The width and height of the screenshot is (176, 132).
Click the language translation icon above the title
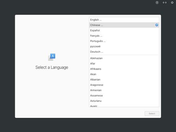point(52,57)
